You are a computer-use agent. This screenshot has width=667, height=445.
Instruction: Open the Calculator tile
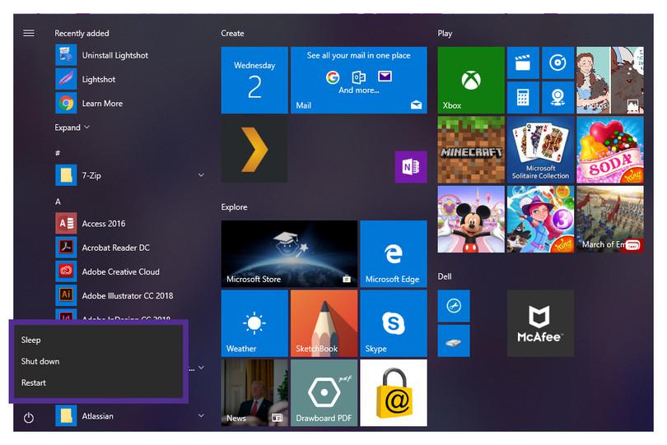pos(523,98)
